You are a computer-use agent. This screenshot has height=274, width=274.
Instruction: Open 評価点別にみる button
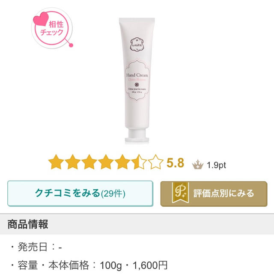pyautogui.click(x=214, y=194)
